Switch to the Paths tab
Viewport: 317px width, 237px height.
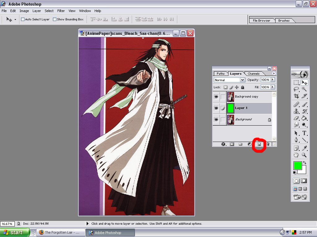click(x=220, y=73)
